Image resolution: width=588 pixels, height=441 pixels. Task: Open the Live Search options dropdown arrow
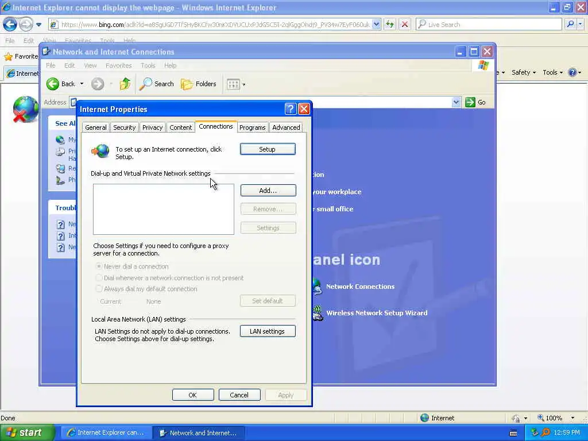point(581,24)
